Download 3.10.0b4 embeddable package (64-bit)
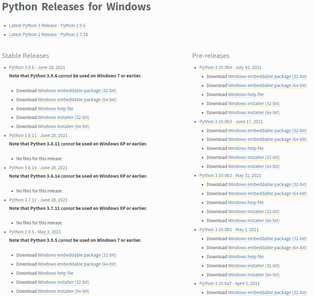This screenshot has height=296, width=314. (267, 86)
